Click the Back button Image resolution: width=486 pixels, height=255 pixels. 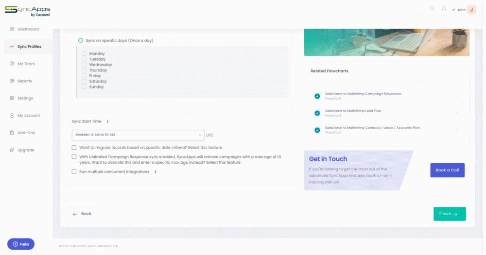pos(82,214)
